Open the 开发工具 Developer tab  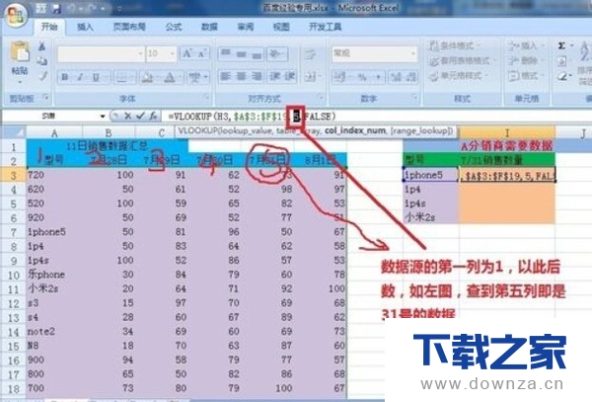[x=325, y=27]
